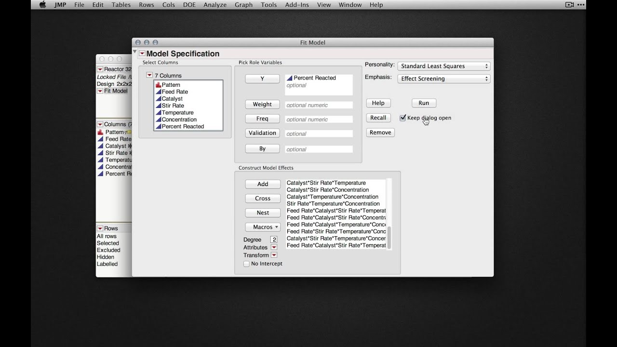Enable the No Intercept checkbox
617x347 pixels.
pos(246,264)
